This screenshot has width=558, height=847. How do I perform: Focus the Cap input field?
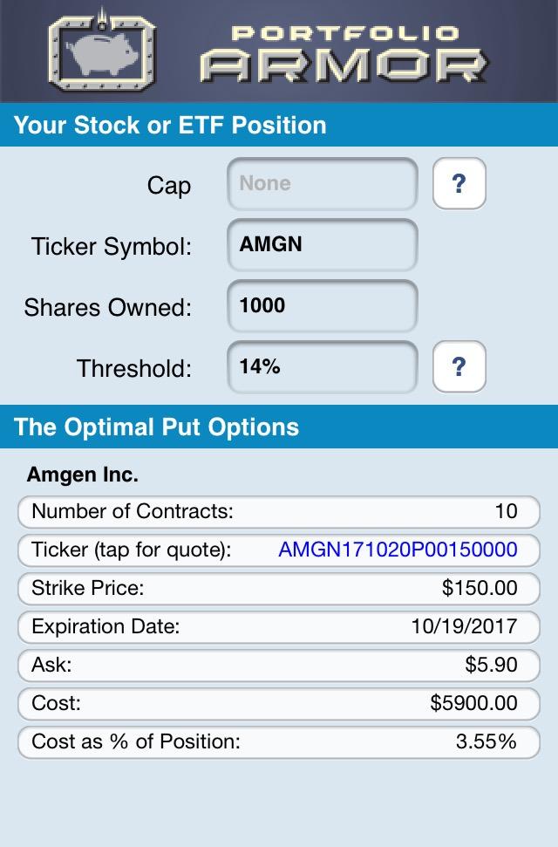323,184
